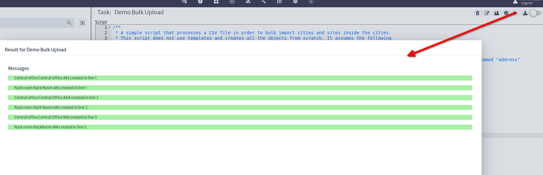The width and height of the screenshot is (543, 175).
Task: Open the cubes icon in top bar
Action: pos(248,2)
